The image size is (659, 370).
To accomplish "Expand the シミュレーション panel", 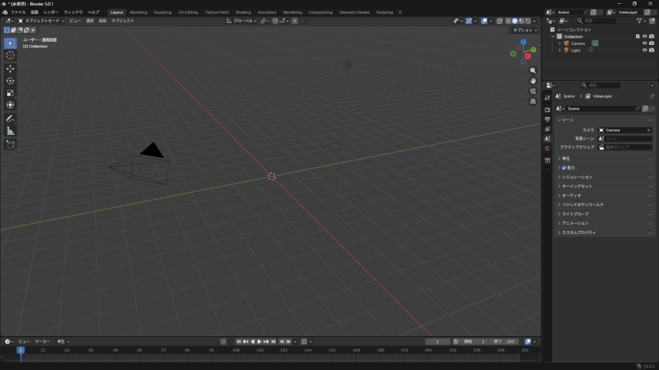I will coord(577,177).
